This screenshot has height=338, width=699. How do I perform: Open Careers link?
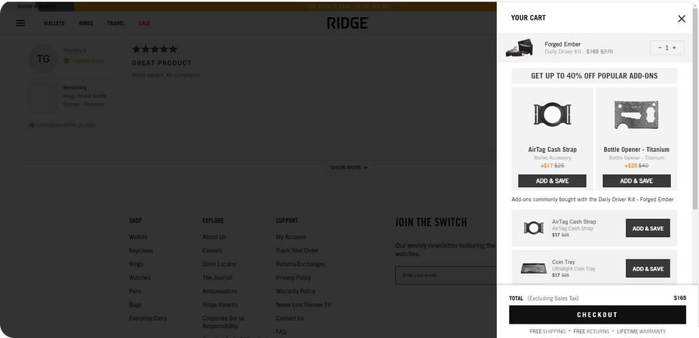212,250
